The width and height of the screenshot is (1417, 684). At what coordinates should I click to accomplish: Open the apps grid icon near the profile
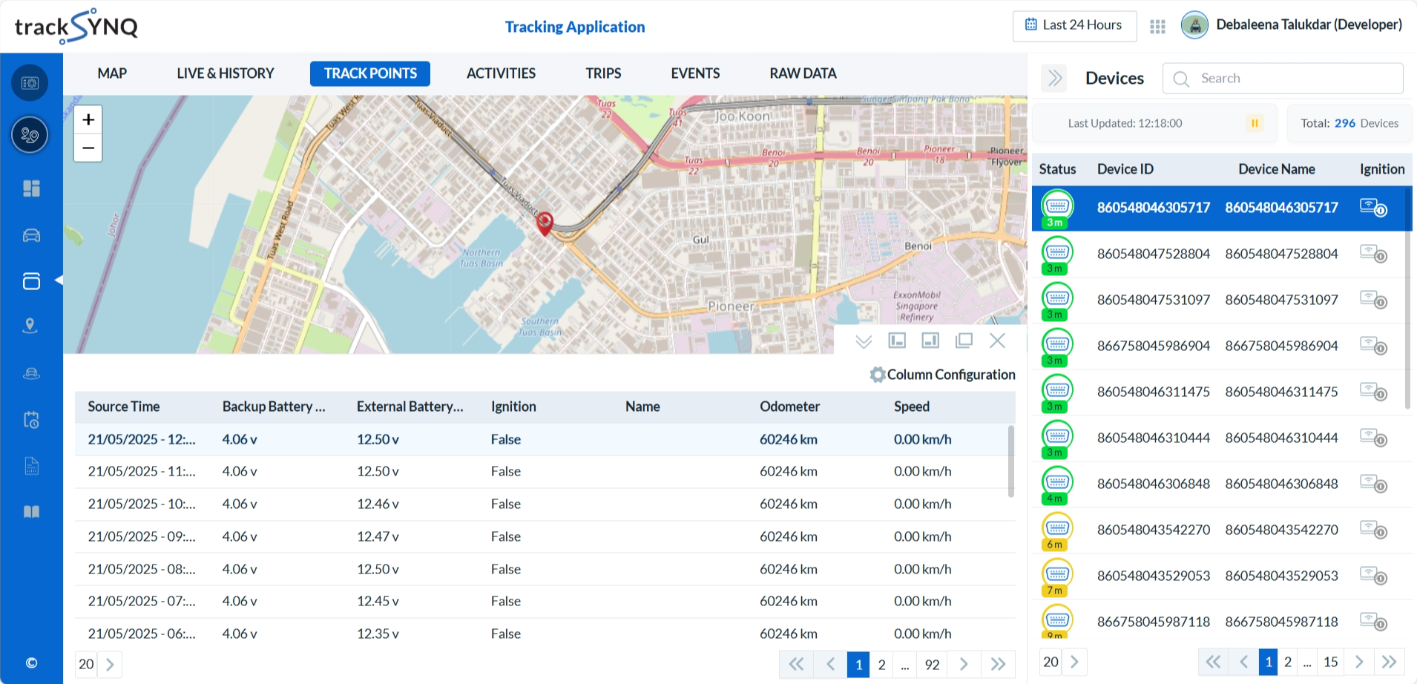click(x=1157, y=25)
